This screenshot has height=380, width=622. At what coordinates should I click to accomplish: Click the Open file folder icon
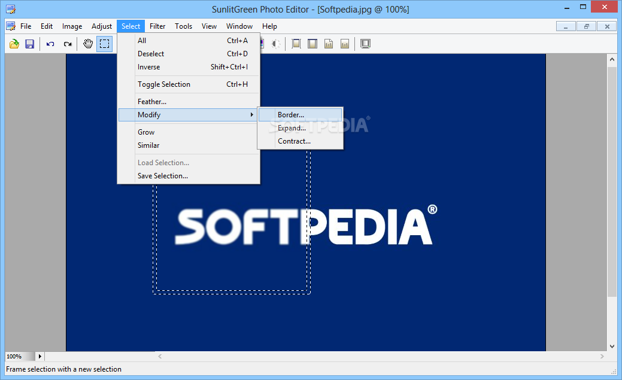[x=14, y=44]
